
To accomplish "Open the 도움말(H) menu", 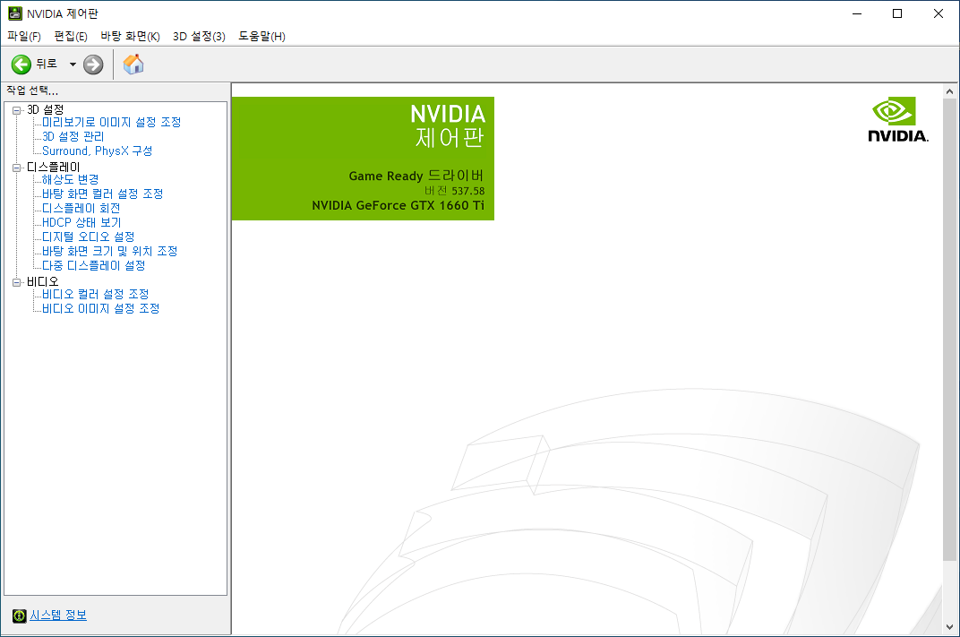I will 261,36.
